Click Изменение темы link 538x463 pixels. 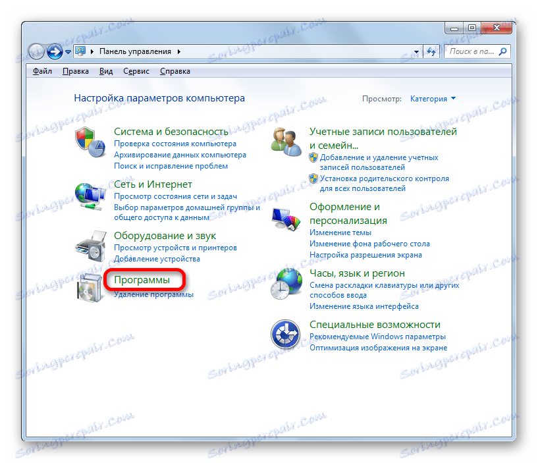340,232
